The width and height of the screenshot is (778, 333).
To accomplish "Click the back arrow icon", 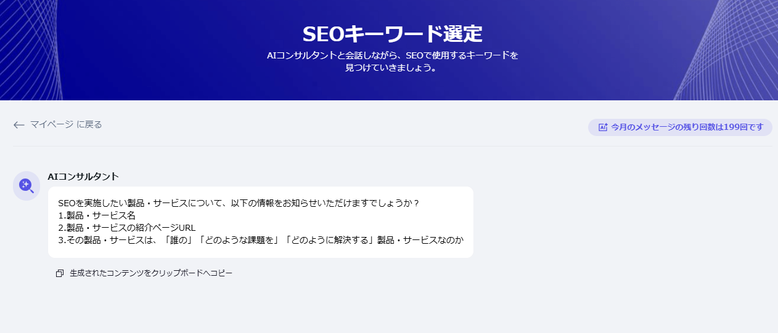I will coord(18,125).
